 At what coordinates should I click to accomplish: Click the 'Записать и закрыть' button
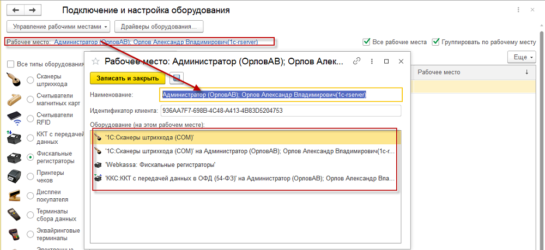pyautogui.click(x=128, y=78)
